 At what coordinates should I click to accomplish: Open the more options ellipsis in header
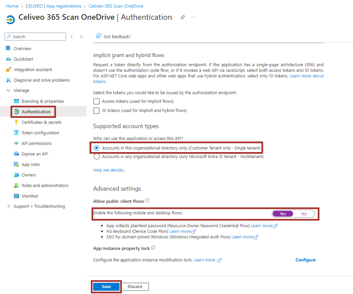click(x=193, y=17)
